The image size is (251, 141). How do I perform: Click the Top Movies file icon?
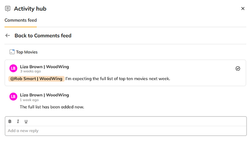tap(12, 52)
